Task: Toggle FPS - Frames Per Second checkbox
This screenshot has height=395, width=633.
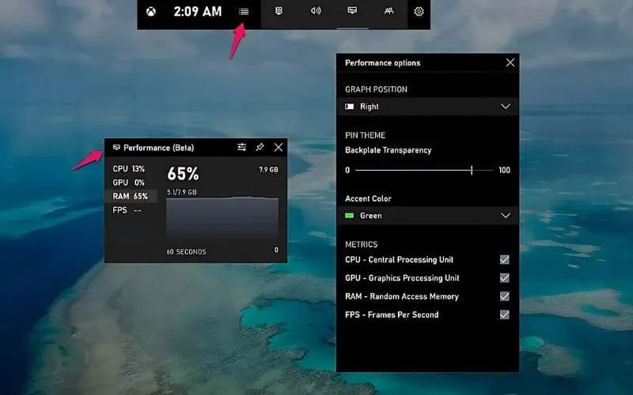Action: point(504,314)
